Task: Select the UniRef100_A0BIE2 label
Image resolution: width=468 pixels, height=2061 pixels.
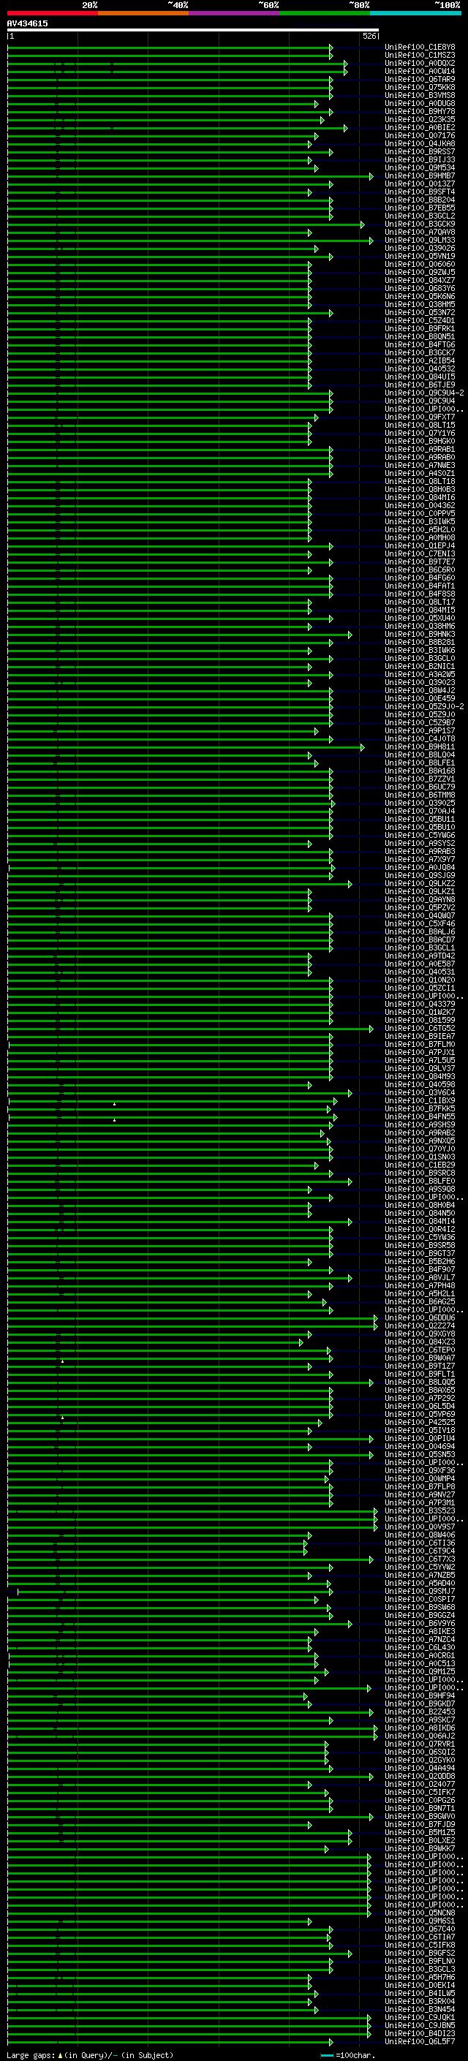Action: click(420, 127)
